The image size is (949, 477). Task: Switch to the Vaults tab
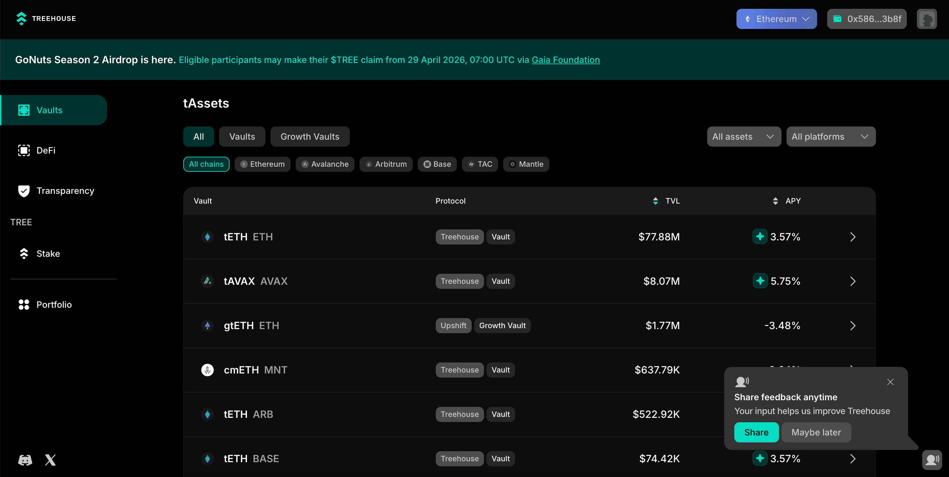tap(242, 137)
